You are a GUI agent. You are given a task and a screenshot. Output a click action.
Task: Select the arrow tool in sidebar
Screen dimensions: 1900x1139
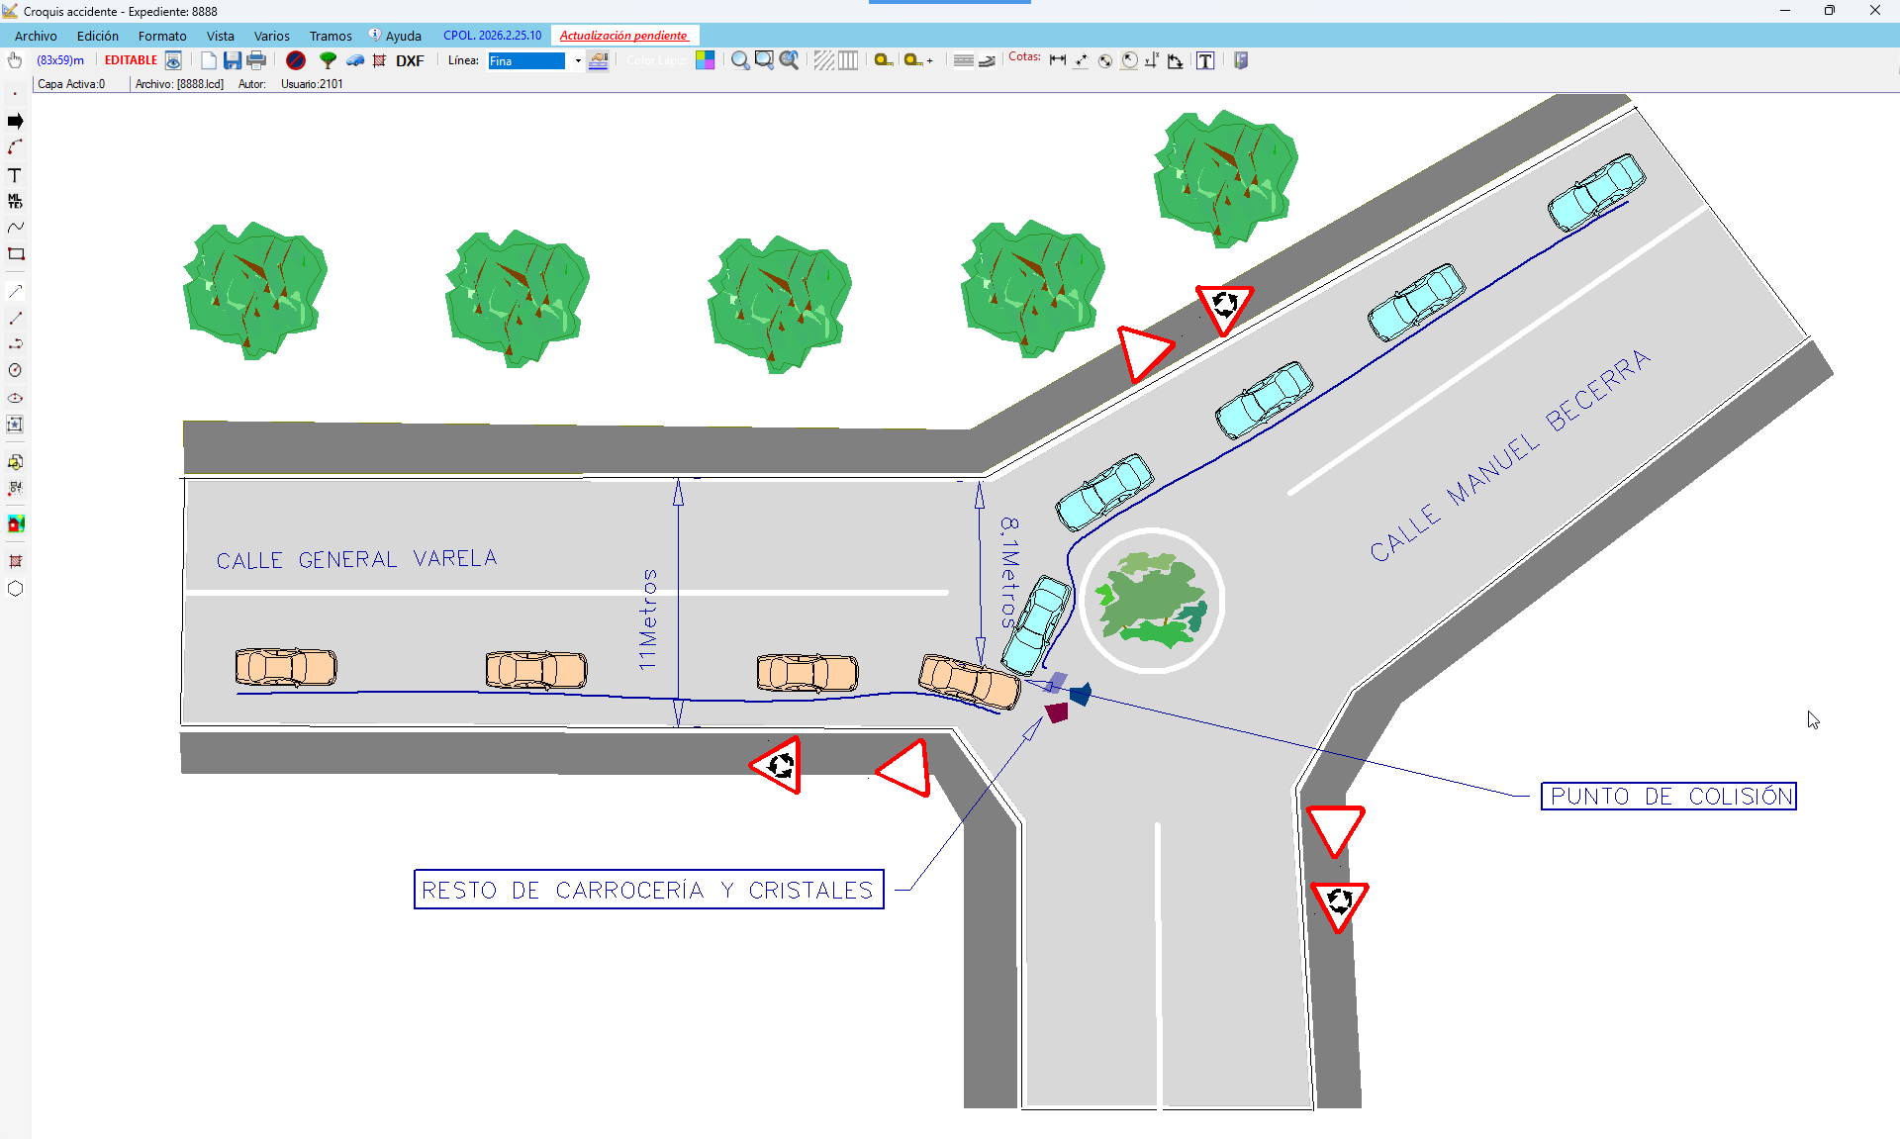point(15,121)
